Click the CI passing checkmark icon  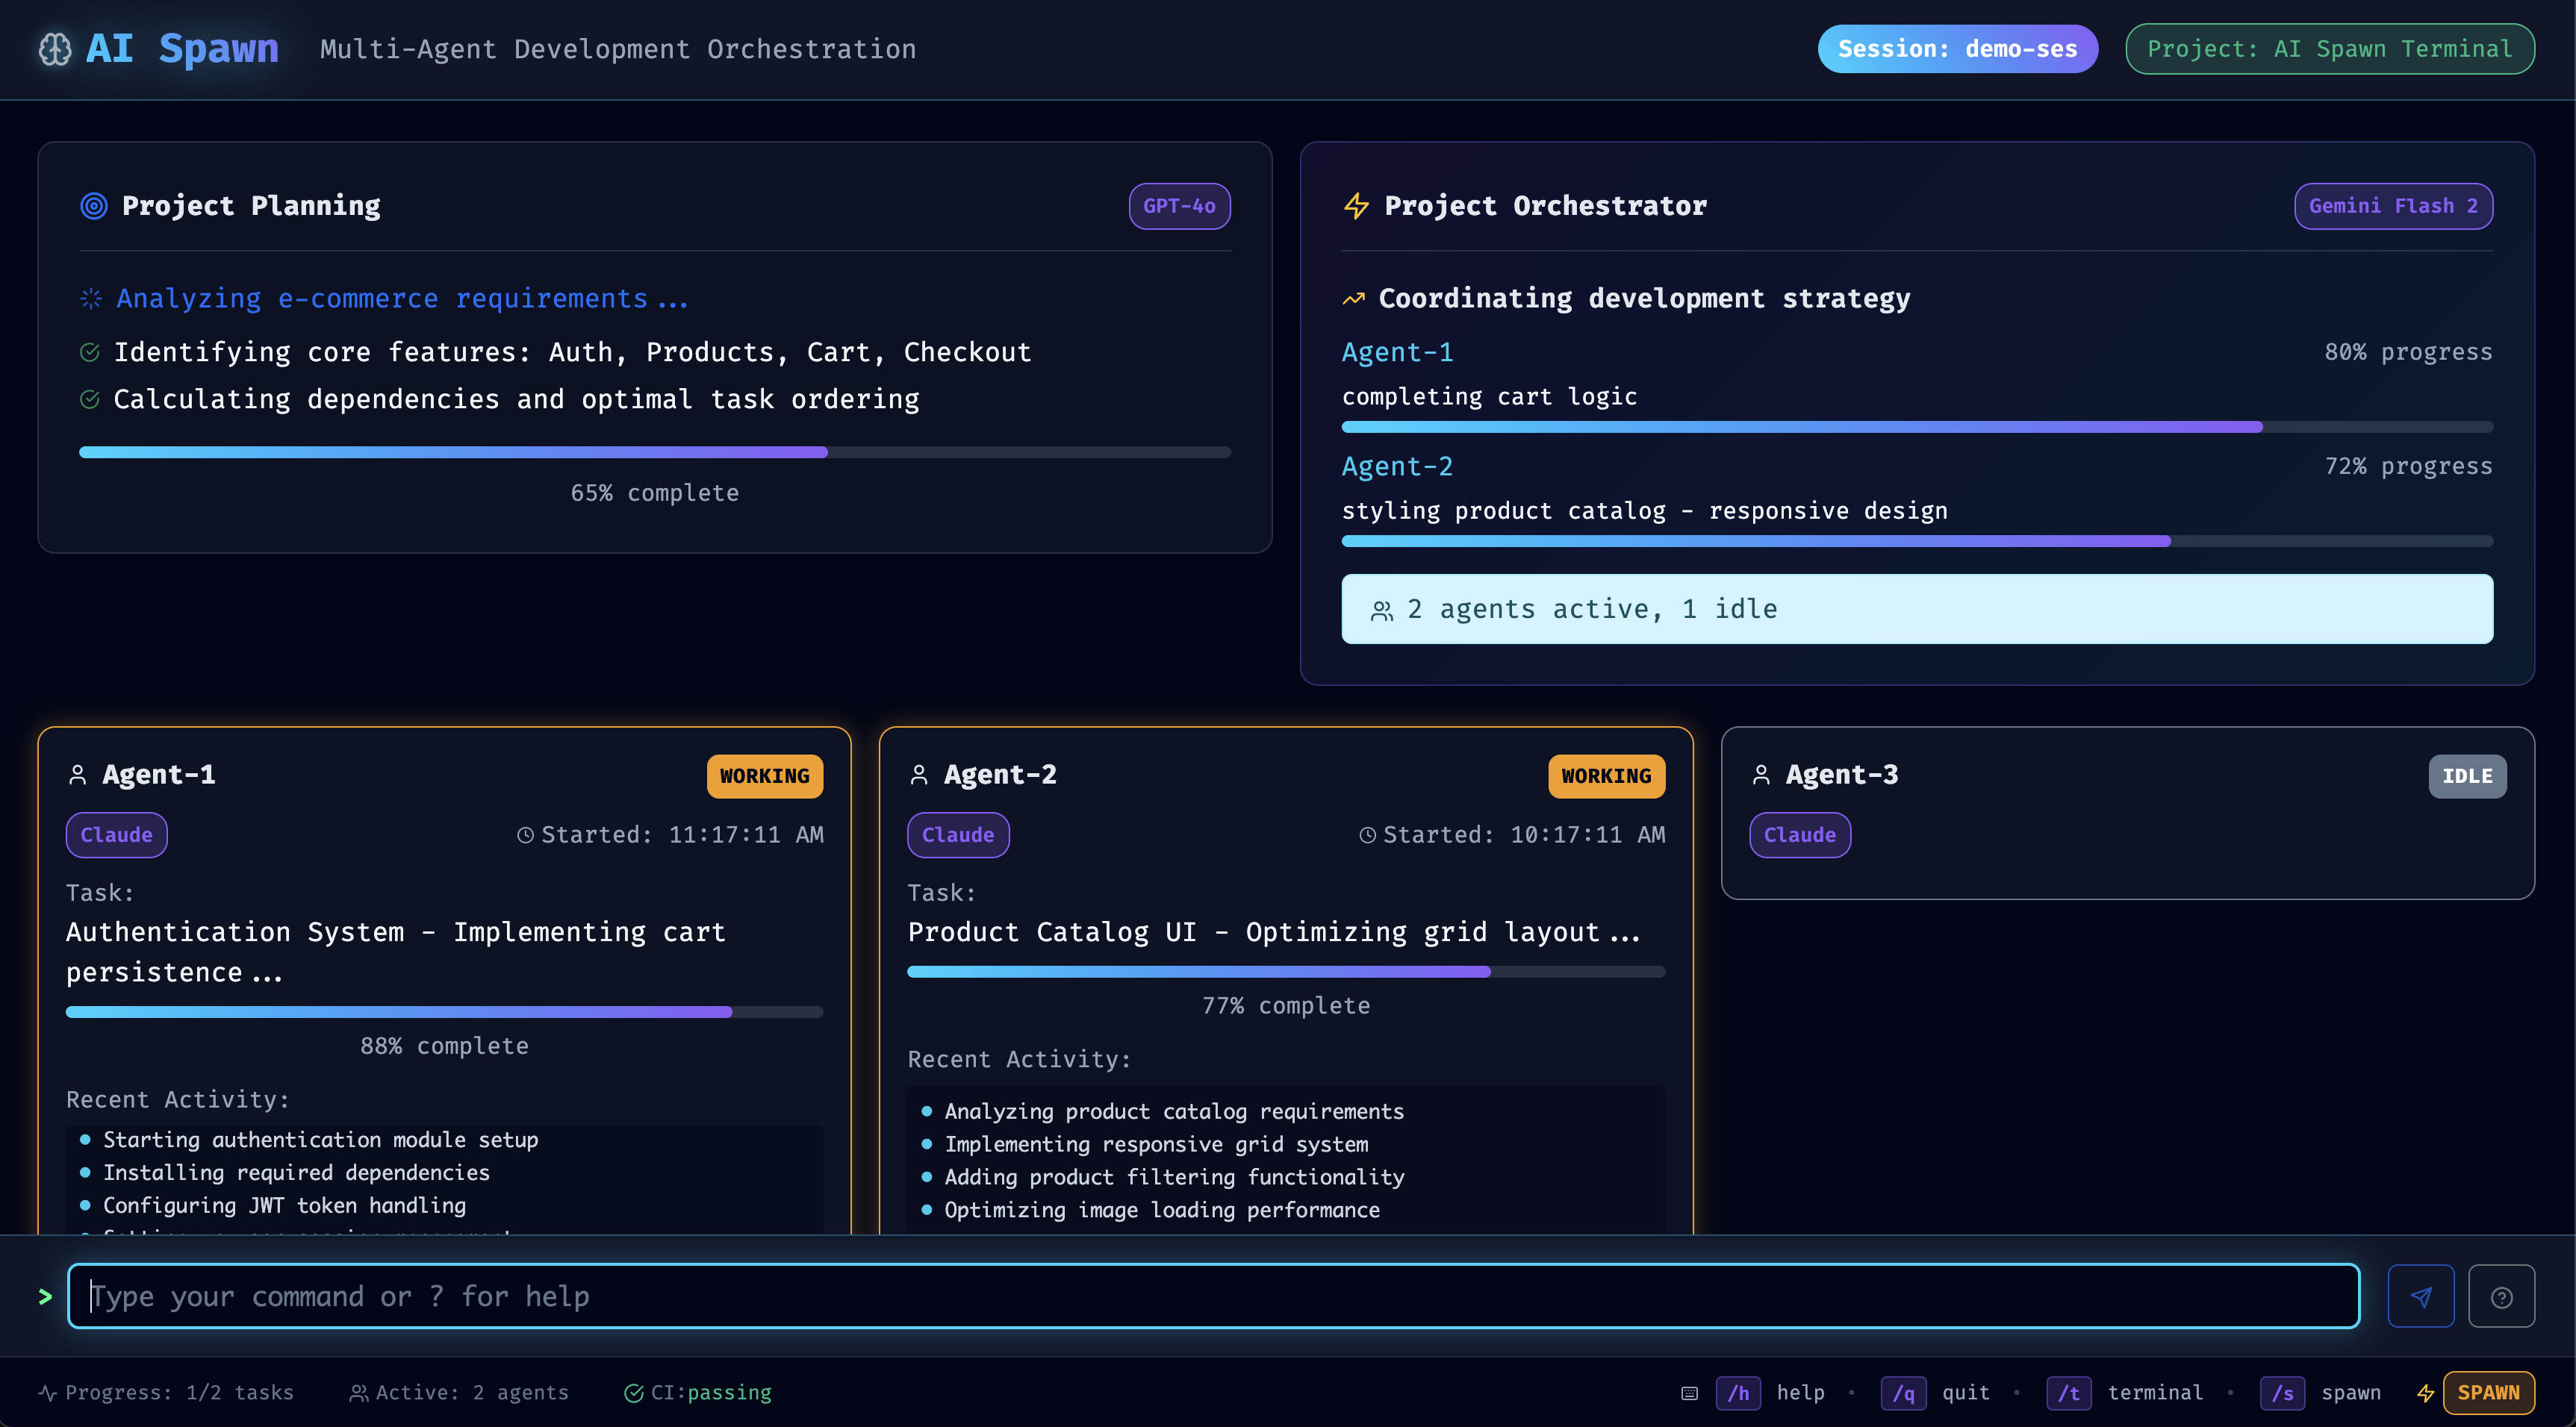coord(633,1393)
